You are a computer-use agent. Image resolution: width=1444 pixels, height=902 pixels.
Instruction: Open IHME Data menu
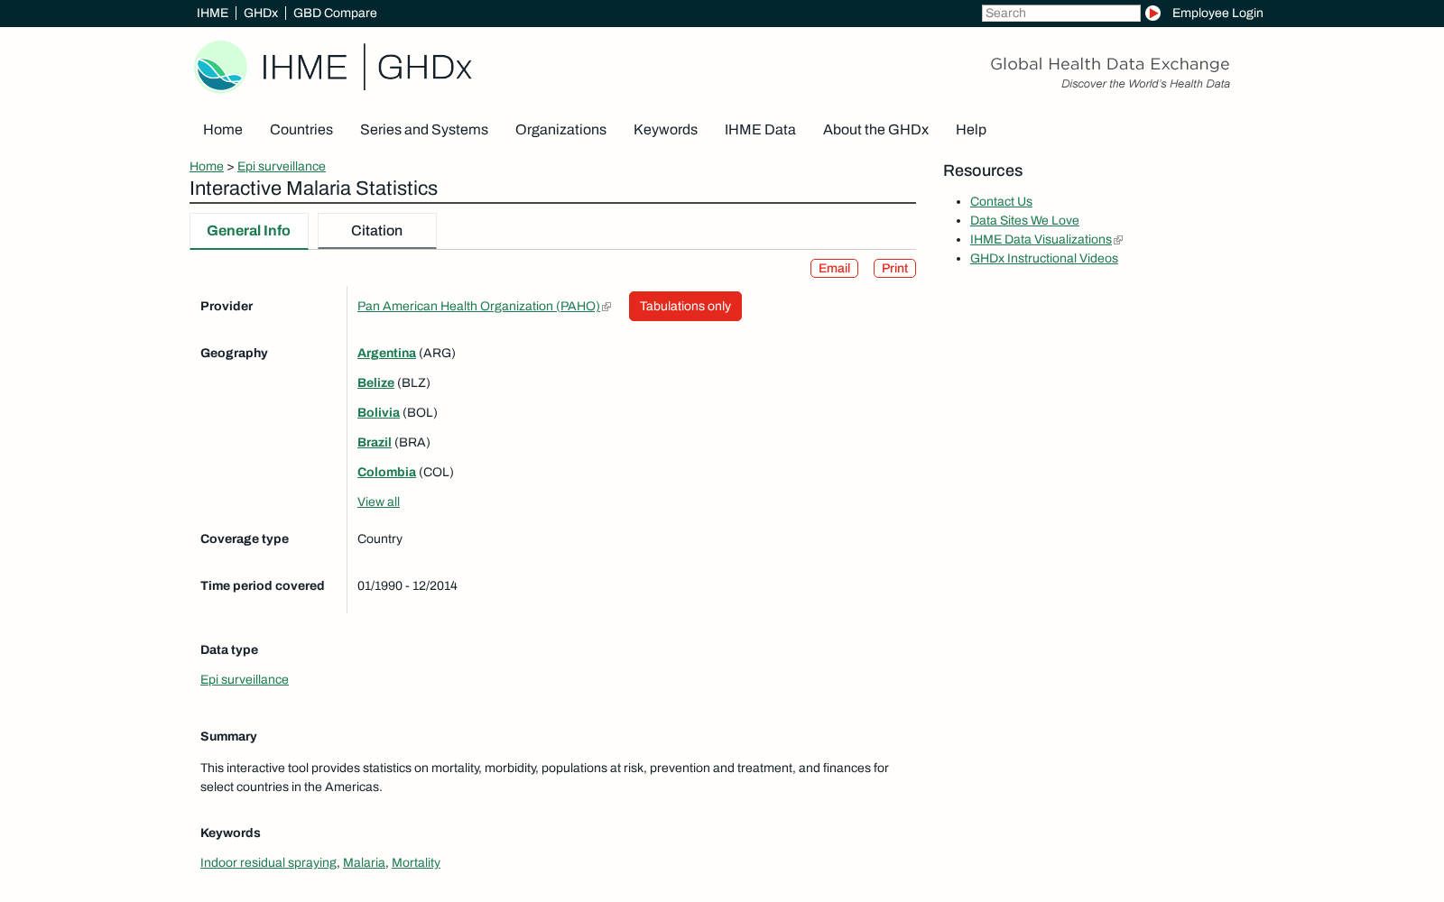(x=760, y=130)
